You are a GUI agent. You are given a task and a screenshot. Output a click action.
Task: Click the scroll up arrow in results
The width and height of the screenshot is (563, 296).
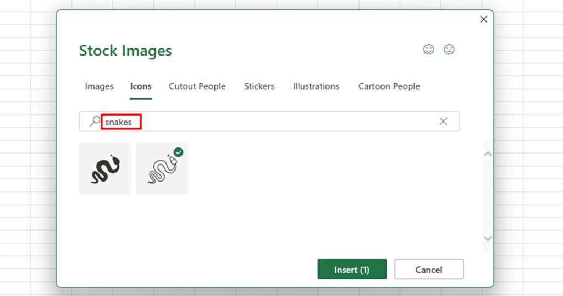[487, 154]
